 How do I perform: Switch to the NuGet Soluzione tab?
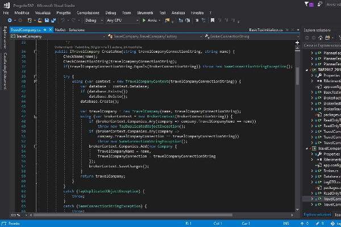pos(69,30)
